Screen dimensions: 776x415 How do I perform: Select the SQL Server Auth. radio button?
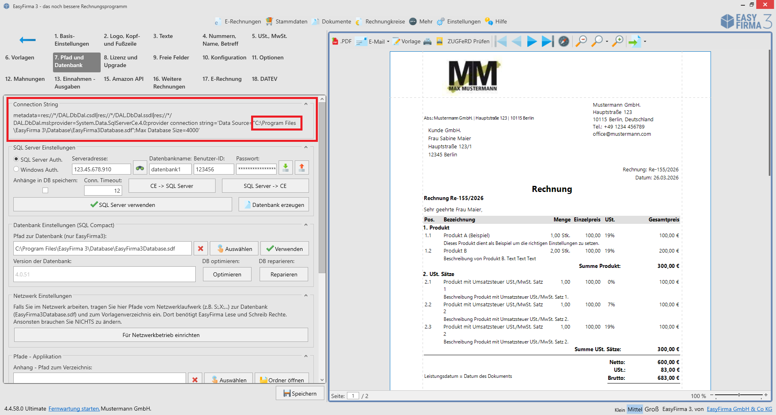click(17, 159)
